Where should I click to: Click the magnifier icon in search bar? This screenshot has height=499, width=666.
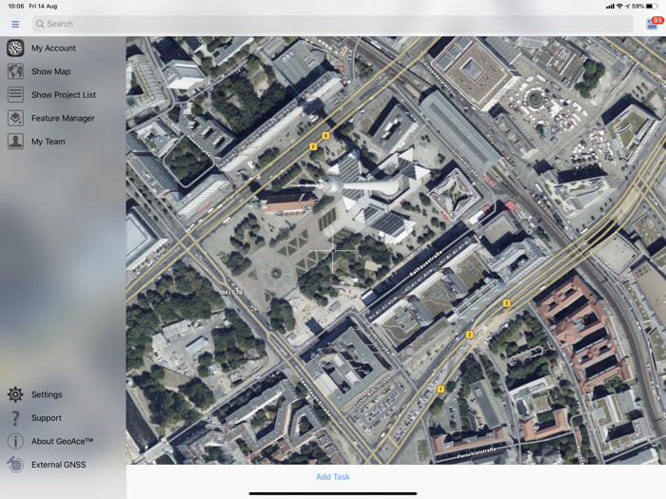tap(40, 24)
